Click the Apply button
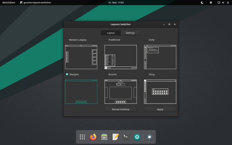The height and width of the screenshot is (145, 232). coord(160,109)
